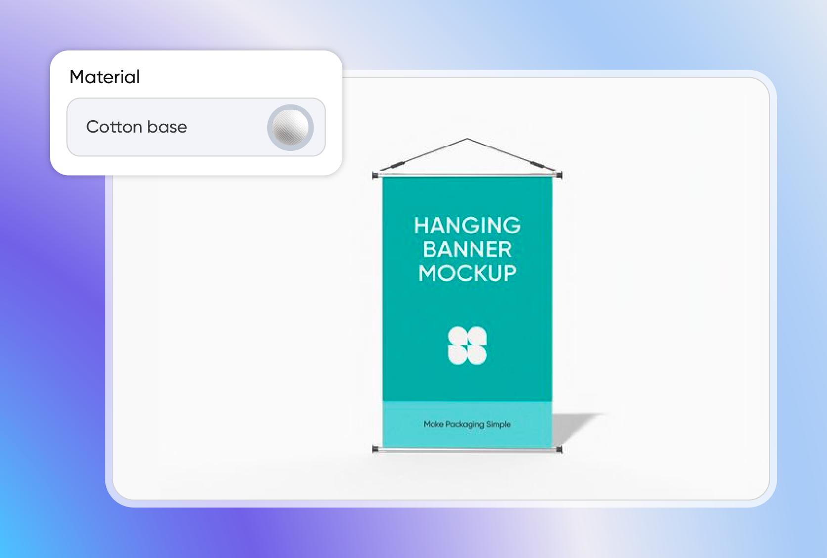The image size is (827, 558).
Task: Click the word BANNER on the mockup
Action: coord(467,249)
